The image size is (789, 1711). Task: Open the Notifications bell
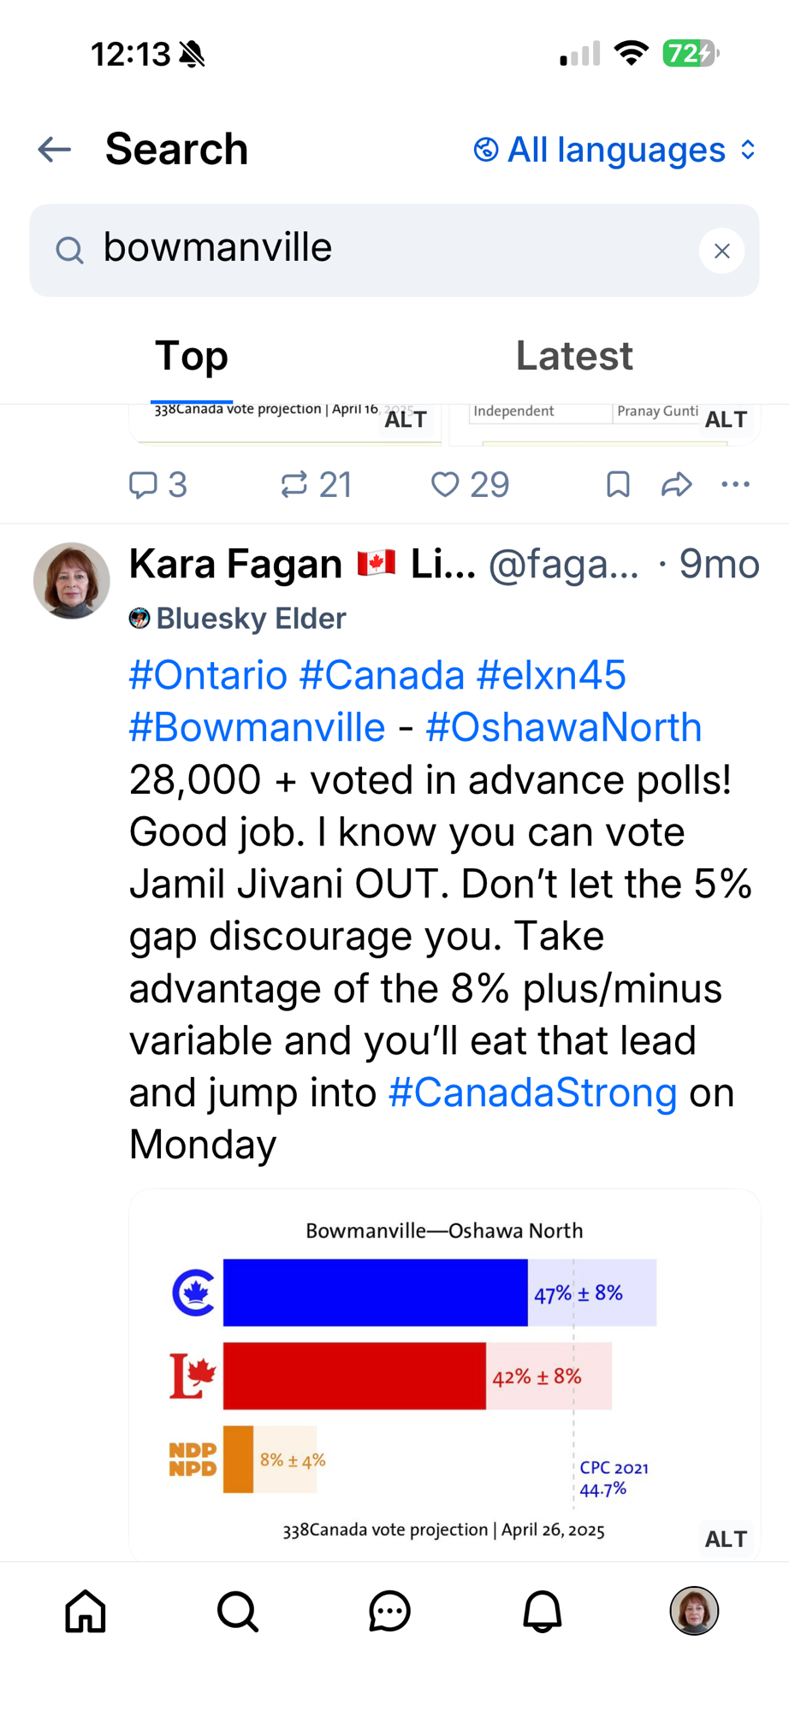[x=542, y=1612]
